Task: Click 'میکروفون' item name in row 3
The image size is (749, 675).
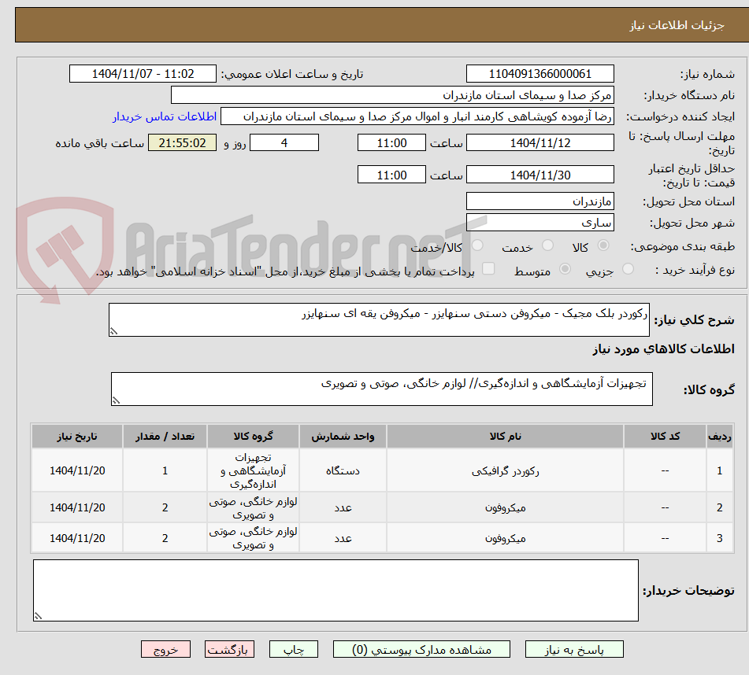Action: pos(505,539)
